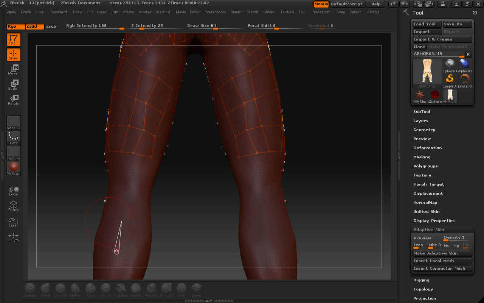The height and width of the screenshot is (303, 484).
Task: Select the ARMOR03 tool thumbnail
Action: coord(427,72)
